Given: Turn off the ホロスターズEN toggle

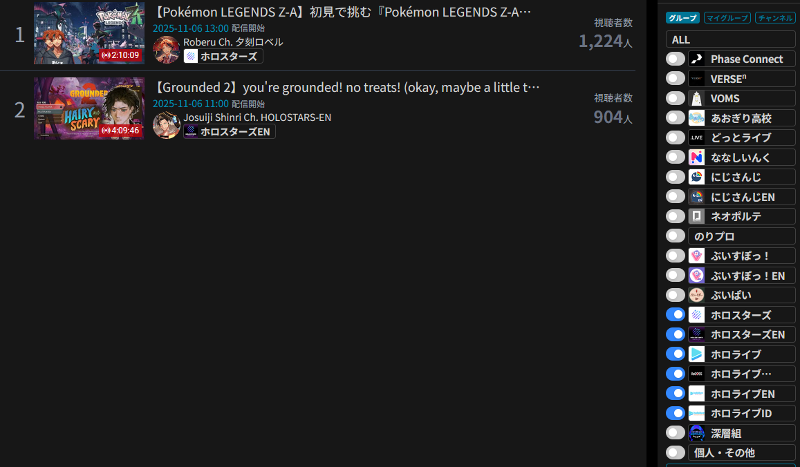Looking at the screenshot, I should (676, 334).
